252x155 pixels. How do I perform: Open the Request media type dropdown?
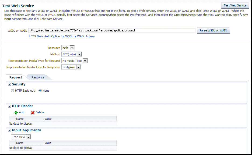coord(74,61)
